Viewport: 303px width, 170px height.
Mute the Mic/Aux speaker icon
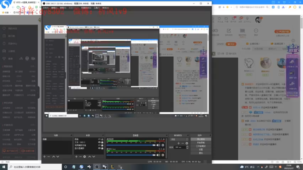click(158, 155)
